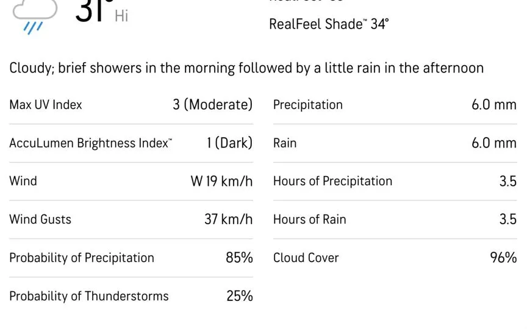
Task: Click the Precipitation 6.0 mm value
Action: click(x=493, y=105)
